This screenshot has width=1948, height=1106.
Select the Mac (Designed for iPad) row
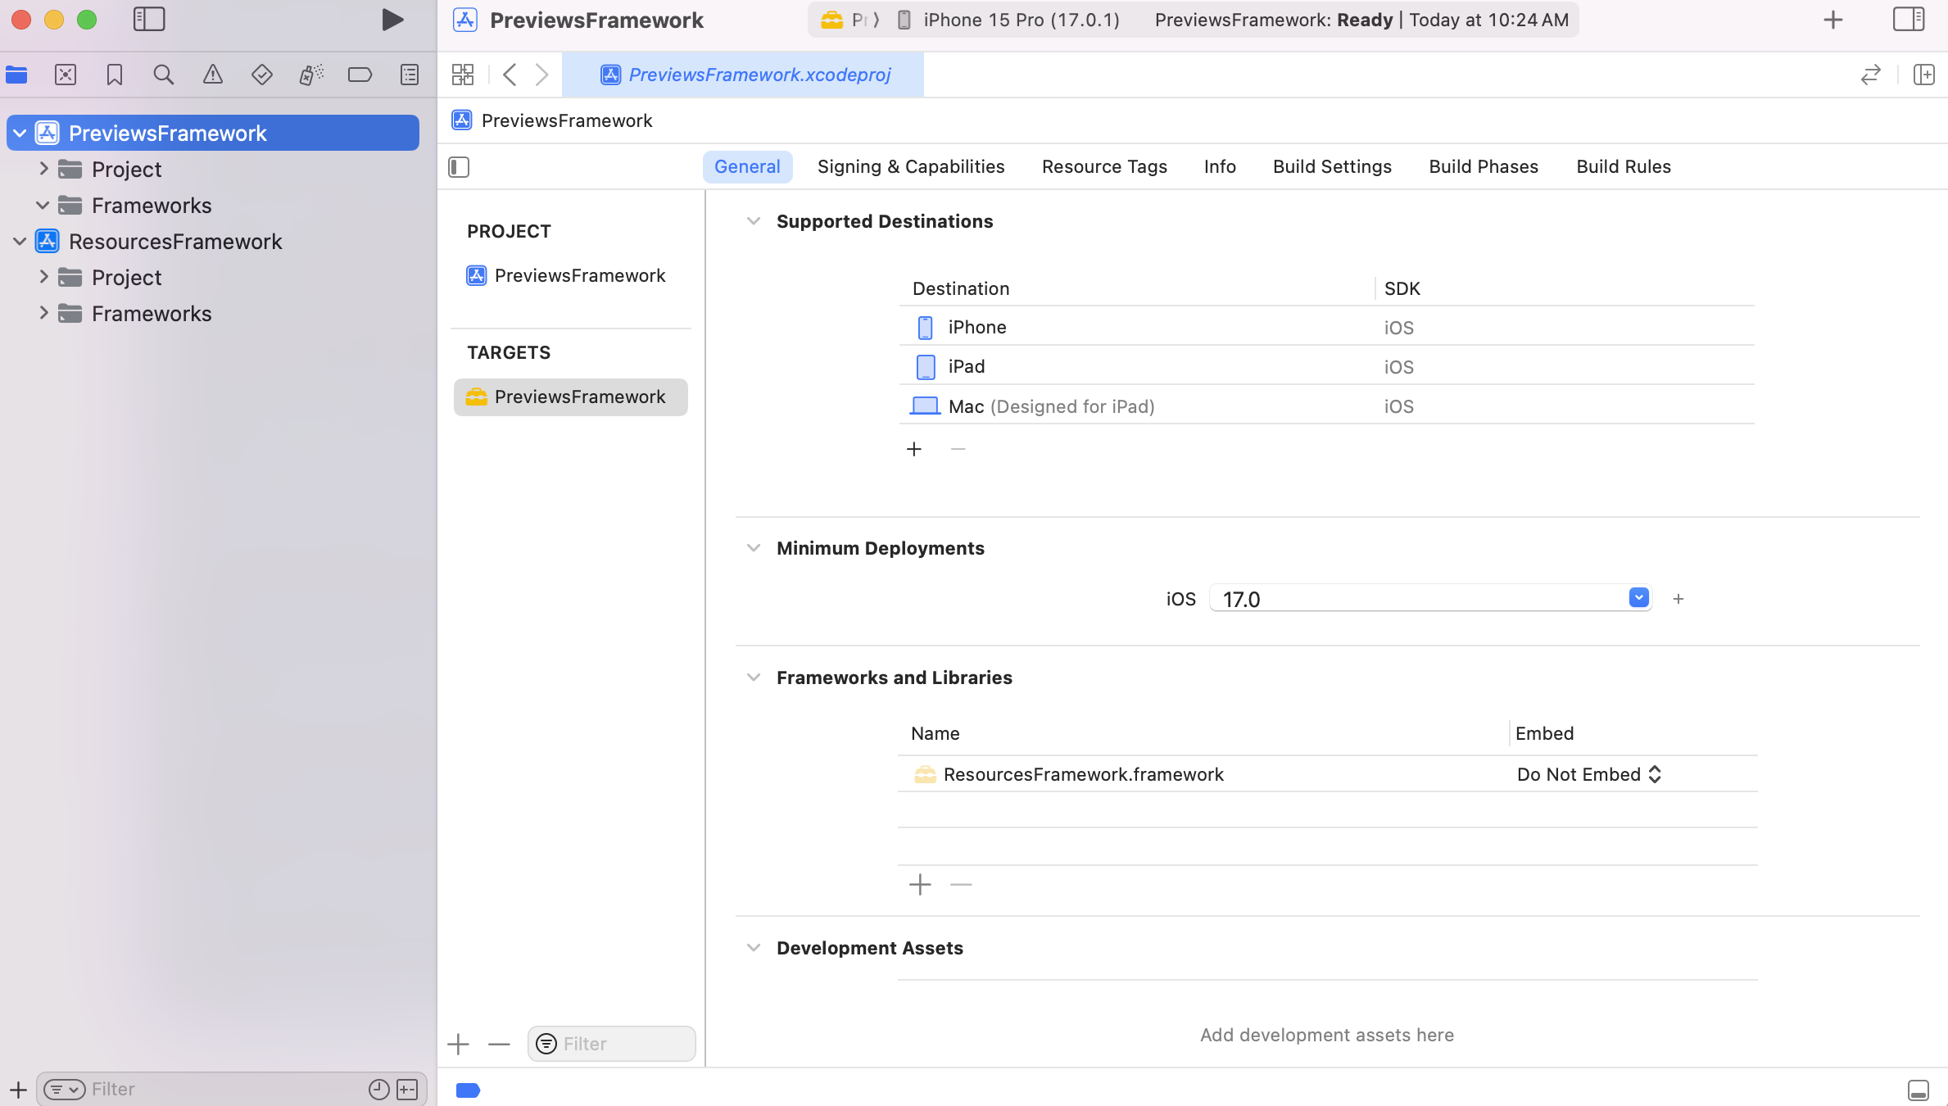tap(1327, 406)
